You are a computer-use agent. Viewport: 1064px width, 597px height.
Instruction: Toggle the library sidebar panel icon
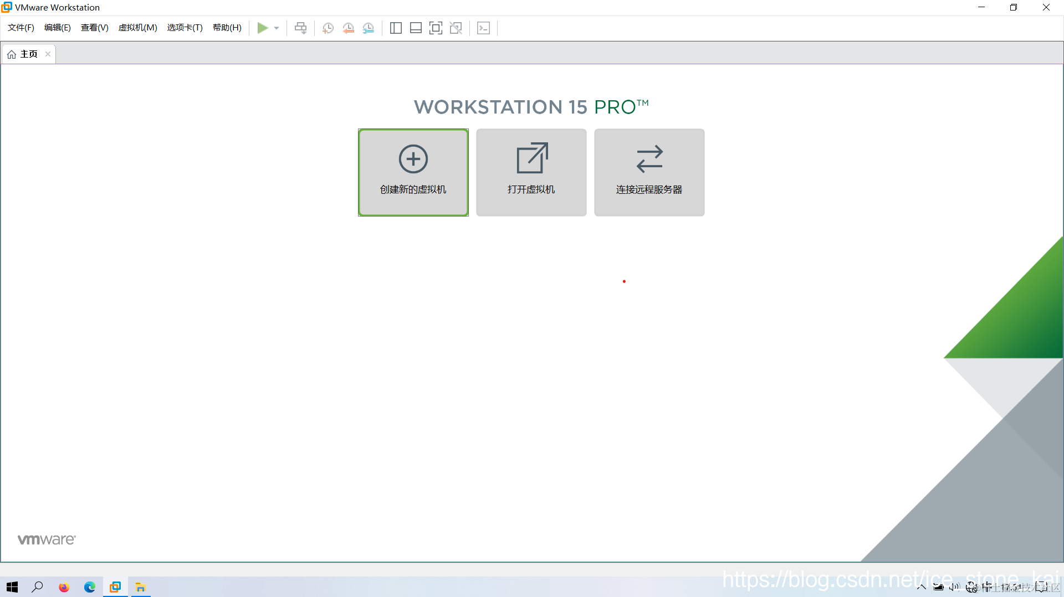[396, 28]
